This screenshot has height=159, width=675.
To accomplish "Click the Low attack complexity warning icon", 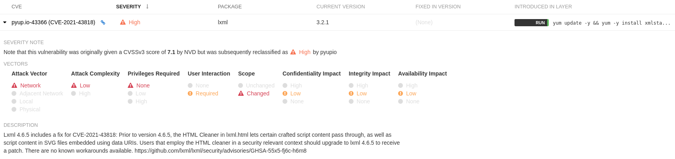I will tap(74, 85).
